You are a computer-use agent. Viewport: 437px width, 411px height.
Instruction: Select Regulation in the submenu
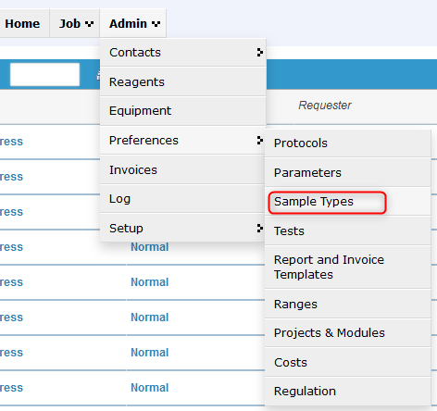point(347,392)
